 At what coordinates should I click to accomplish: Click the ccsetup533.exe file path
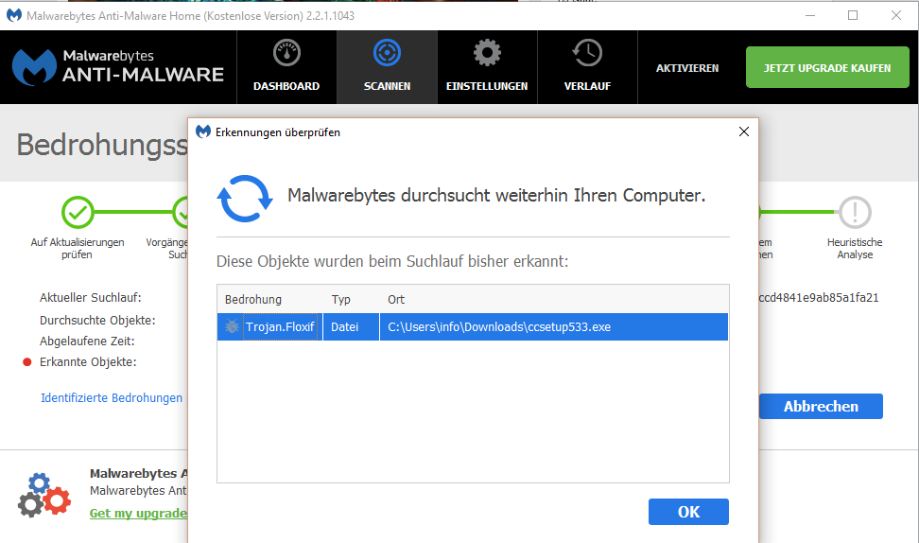[x=499, y=326]
